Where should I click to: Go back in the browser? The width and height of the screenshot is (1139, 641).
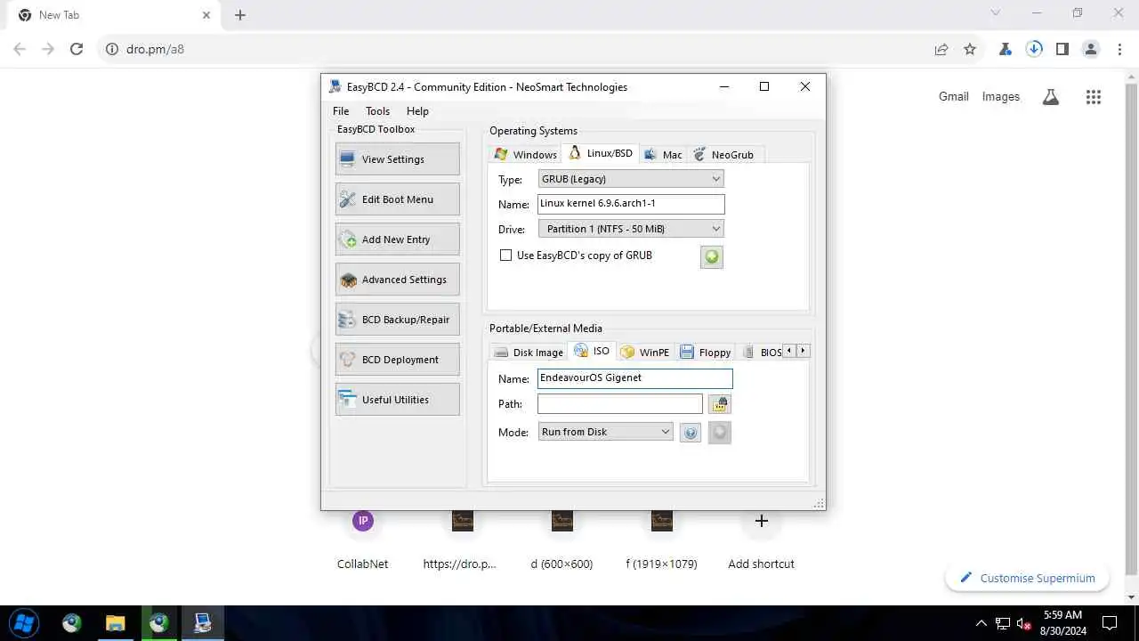coord(20,49)
